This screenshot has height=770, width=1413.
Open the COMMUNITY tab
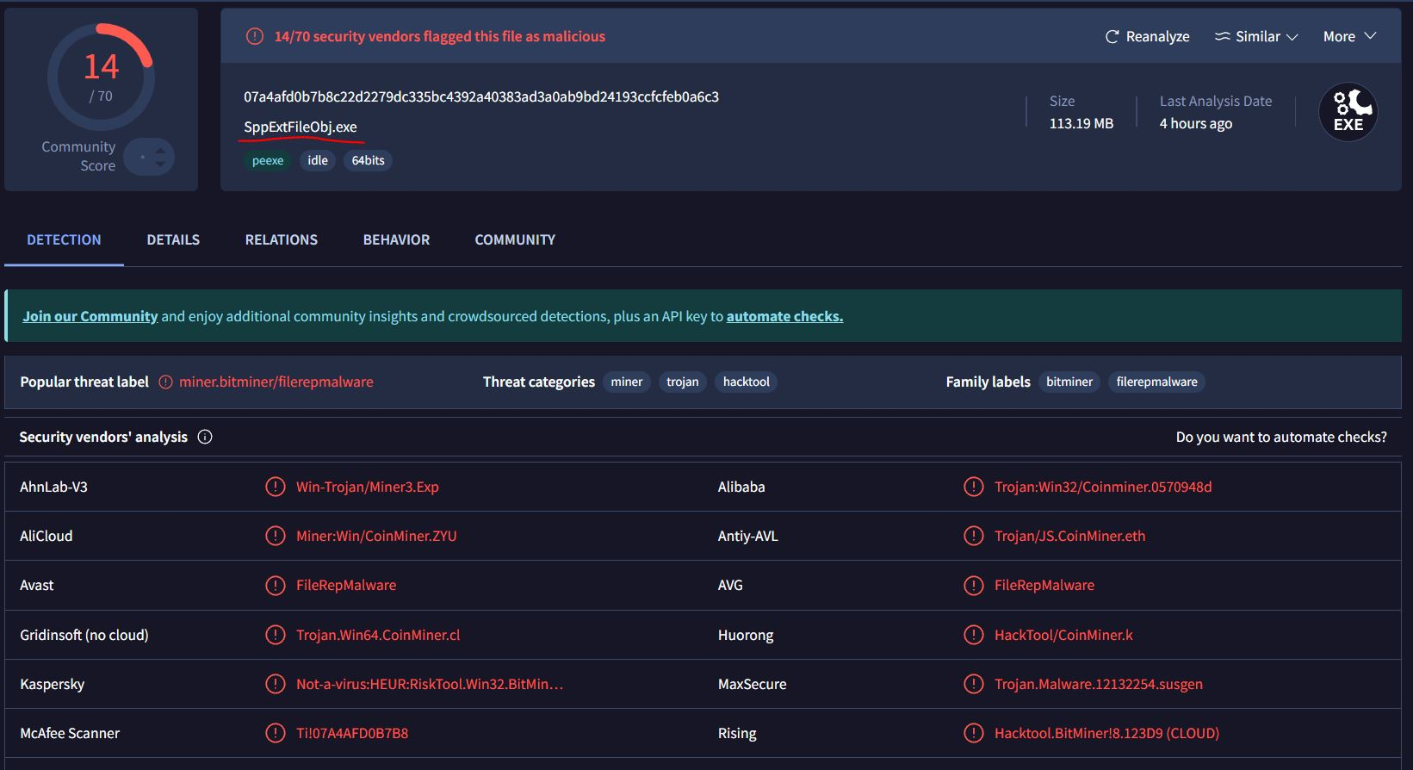pos(515,239)
